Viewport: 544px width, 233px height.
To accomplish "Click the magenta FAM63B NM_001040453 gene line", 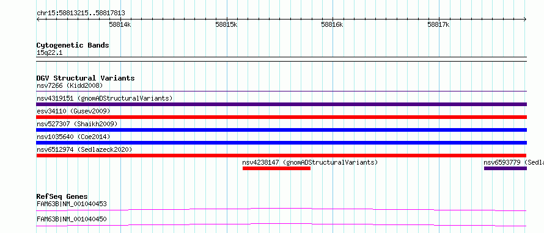I will pos(282,209).
